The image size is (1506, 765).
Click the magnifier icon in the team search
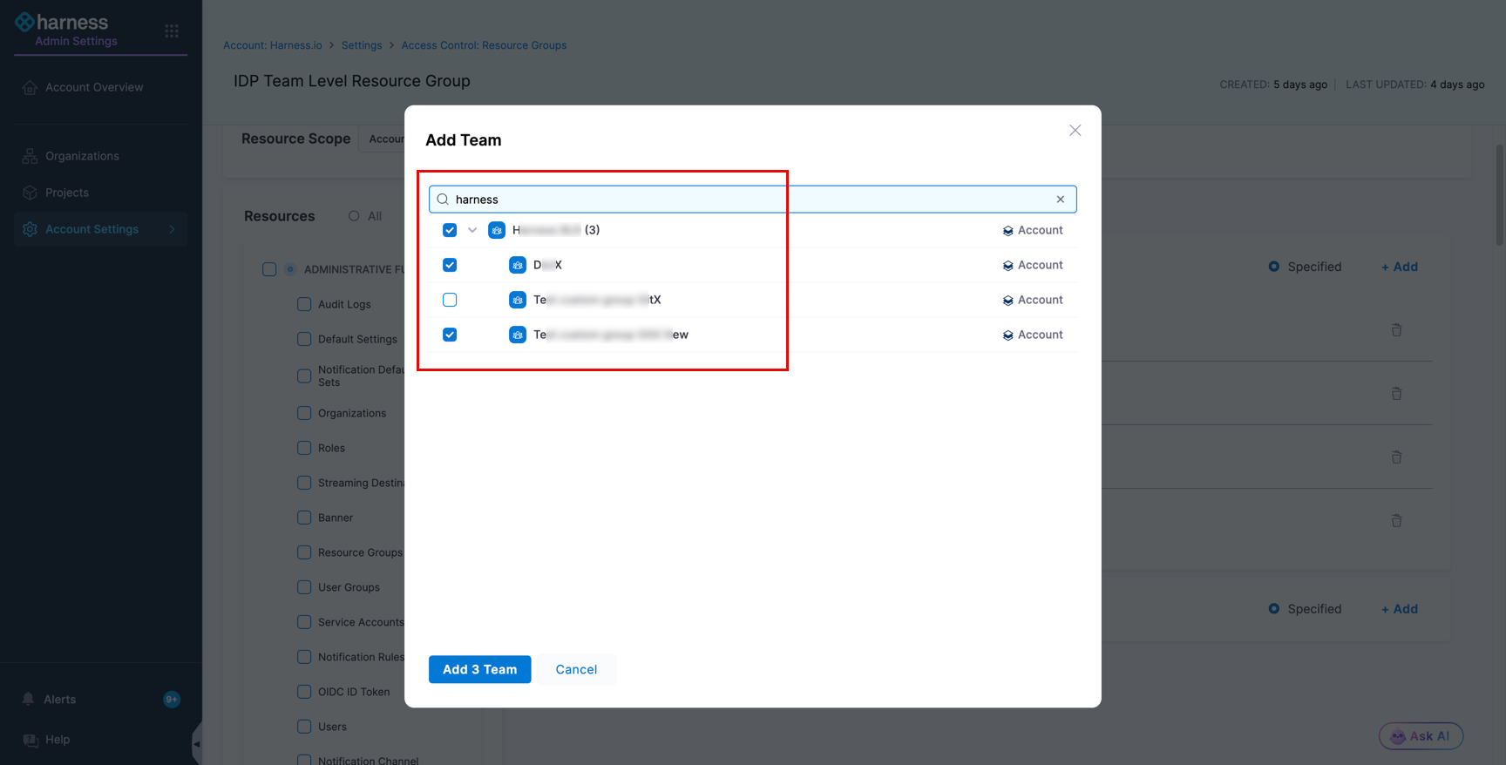coord(443,200)
